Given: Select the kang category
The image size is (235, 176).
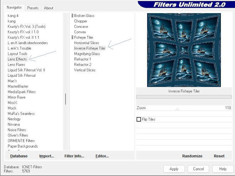Looking at the screenshot, I should [x=12, y=21].
